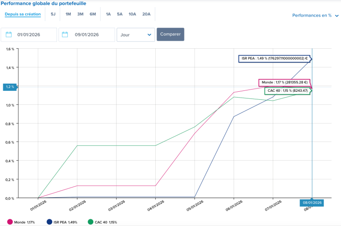Expand the Performances en % menu
The height and width of the screenshot is (226, 341).
point(315,15)
